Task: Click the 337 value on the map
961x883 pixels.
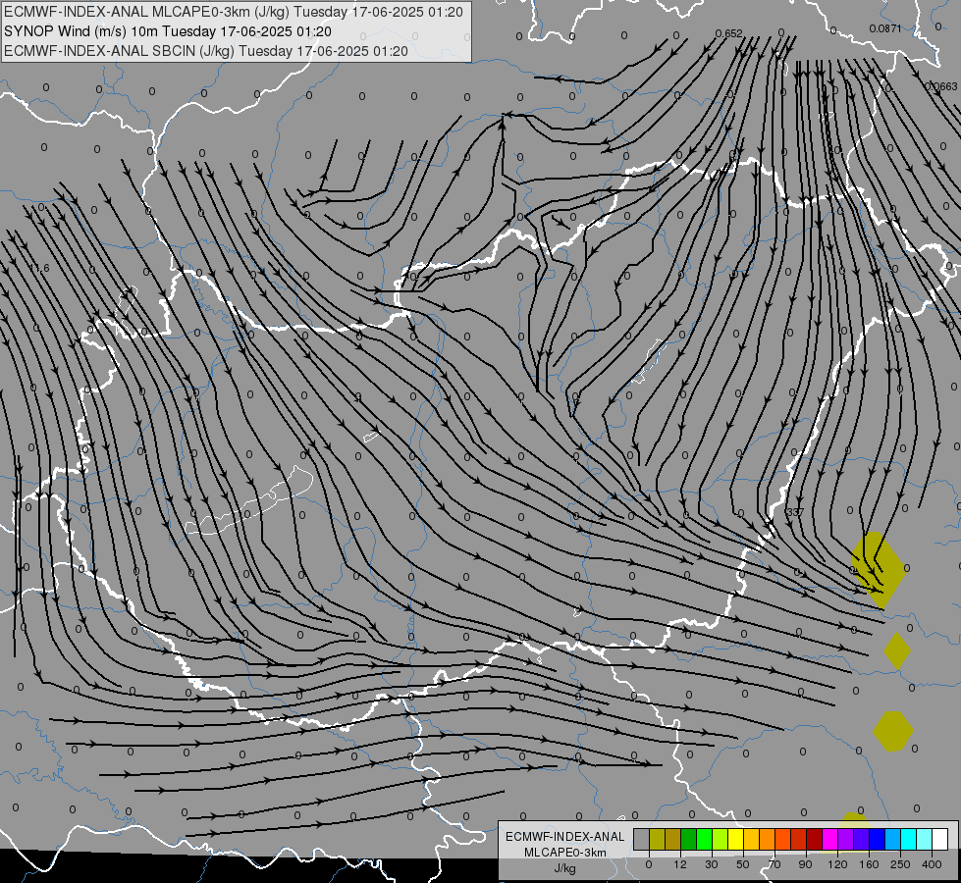Action: (x=795, y=512)
